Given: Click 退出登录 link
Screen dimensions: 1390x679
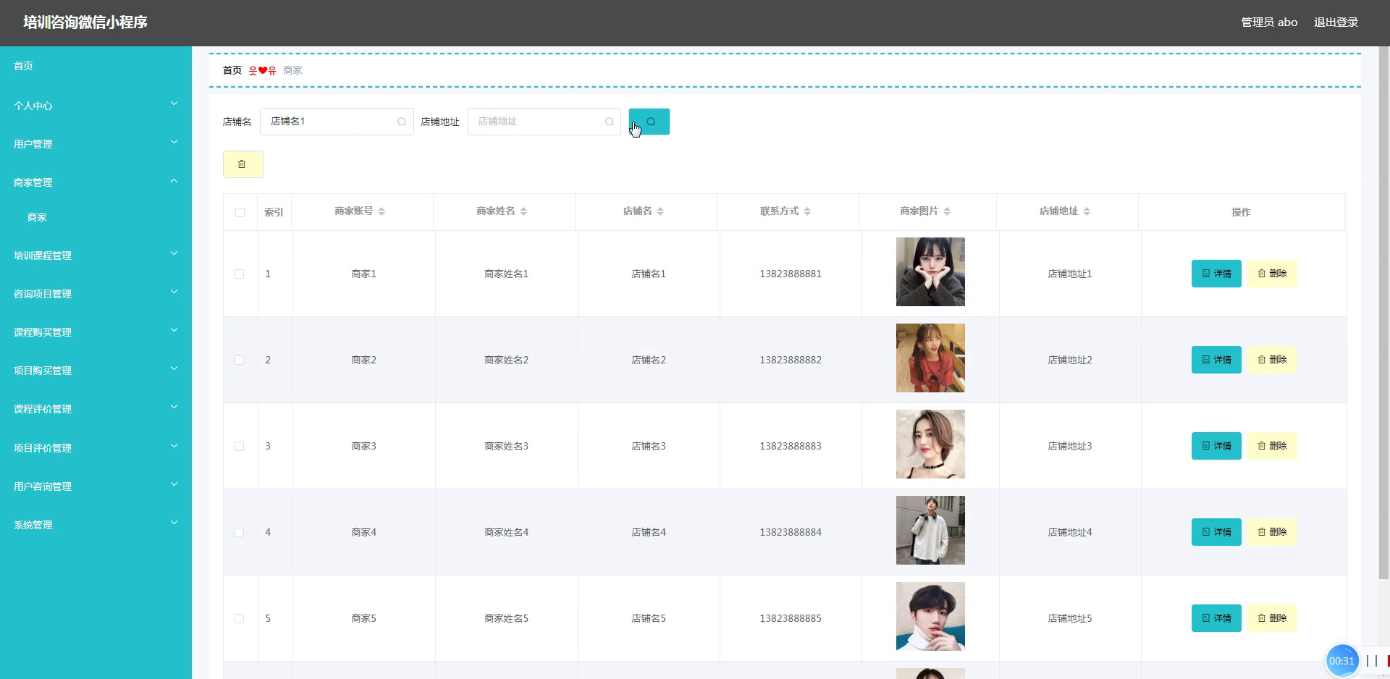Looking at the screenshot, I should 1336,22.
